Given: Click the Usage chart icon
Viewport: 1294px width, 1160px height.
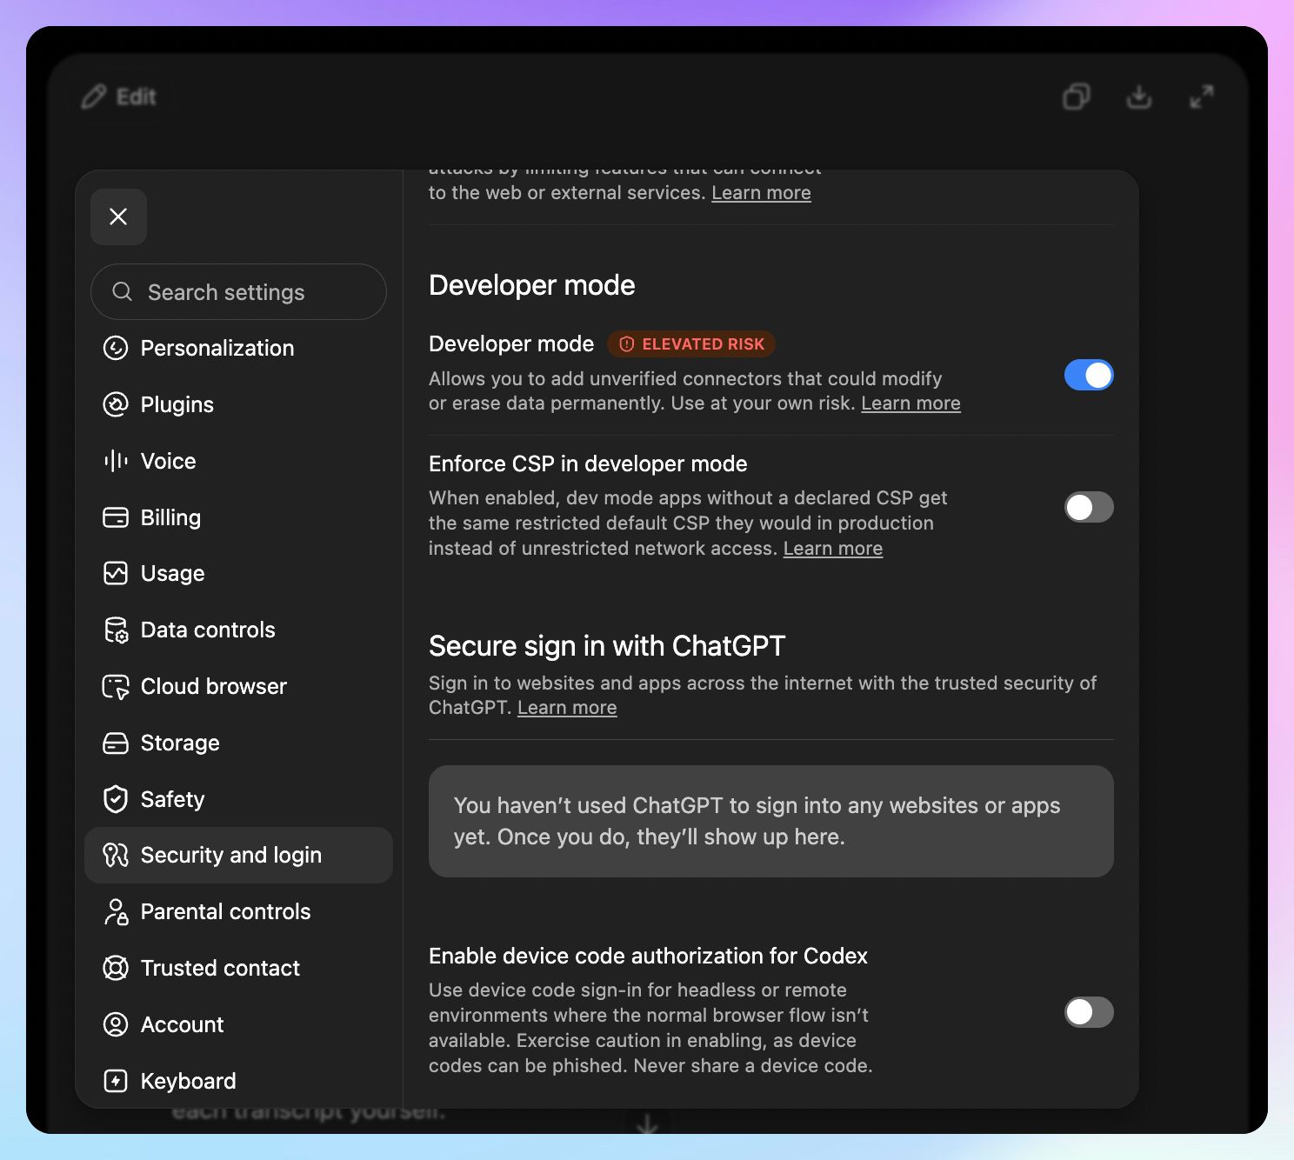Looking at the screenshot, I should pos(116,573).
